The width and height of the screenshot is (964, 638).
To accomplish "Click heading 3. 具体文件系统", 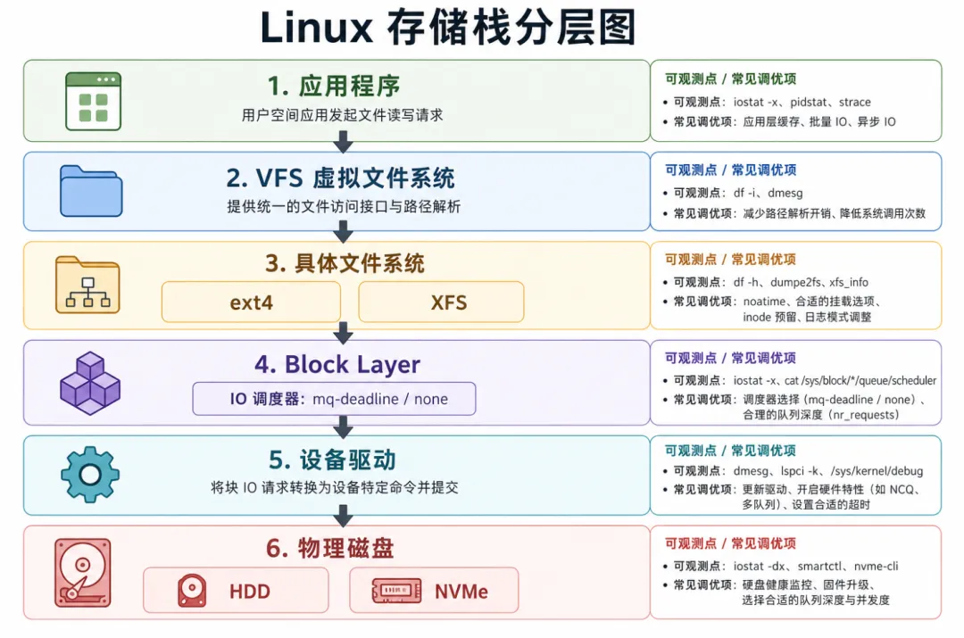I will (x=345, y=263).
